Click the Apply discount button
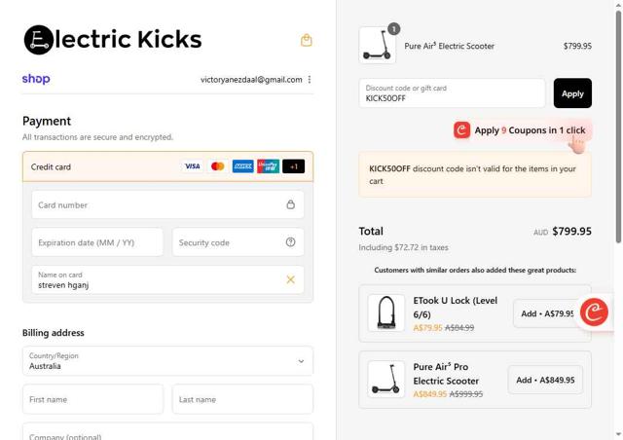Viewport: 623px width, 440px height. tap(572, 93)
